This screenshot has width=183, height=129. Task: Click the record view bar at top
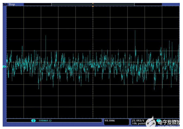point(93,4)
